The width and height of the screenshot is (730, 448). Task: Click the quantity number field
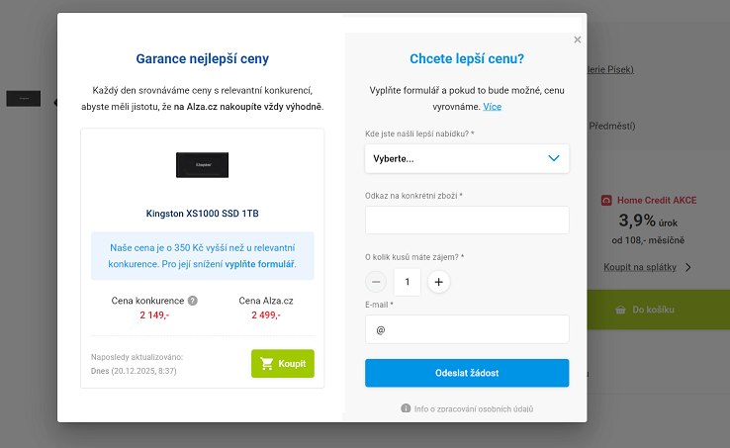point(408,282)
